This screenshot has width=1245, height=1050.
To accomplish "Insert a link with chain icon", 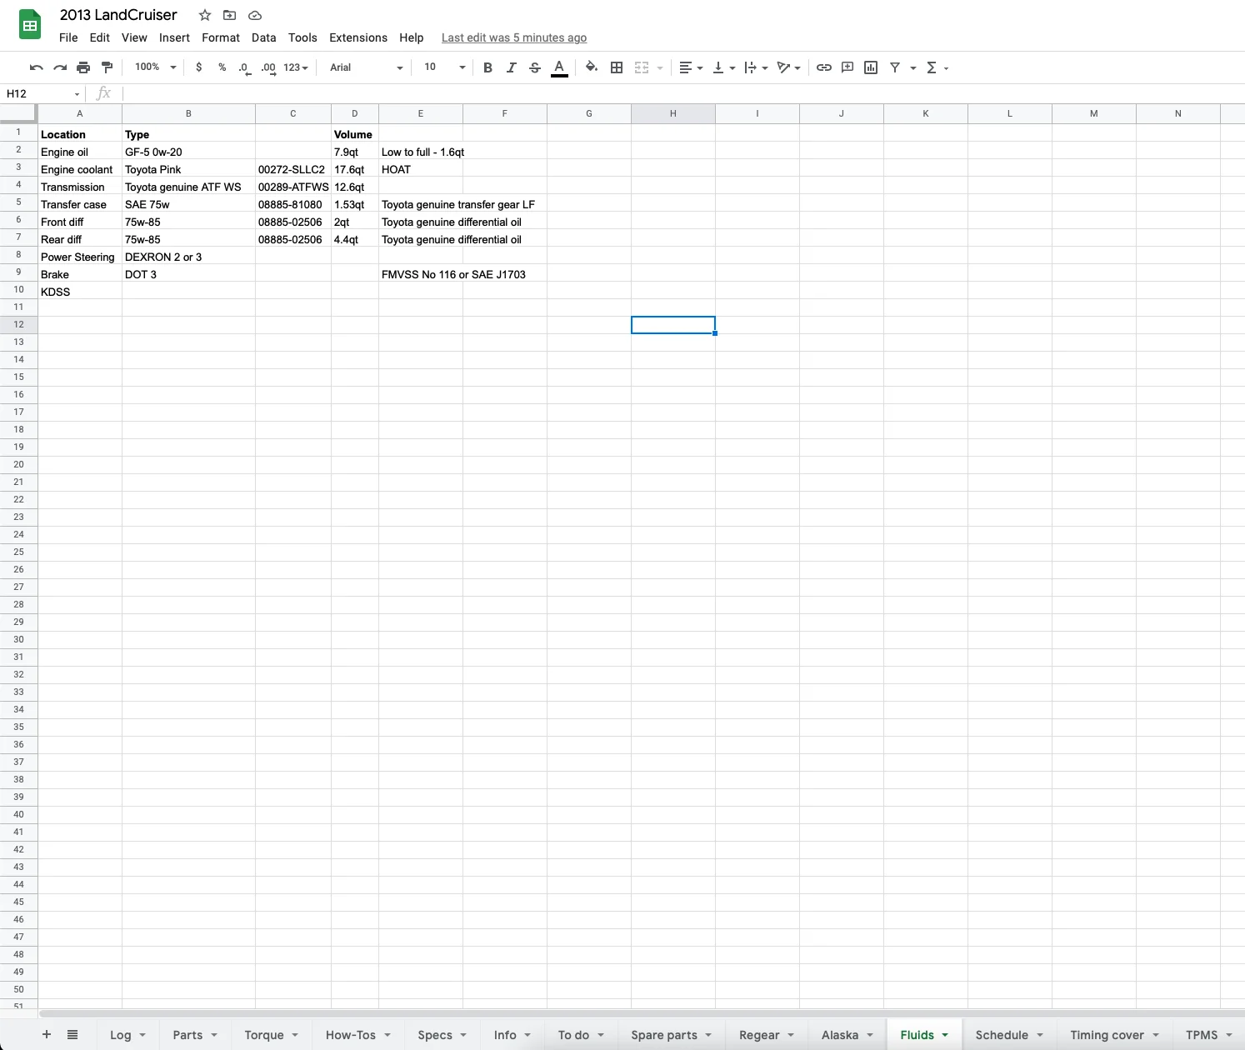I will point(824,67).
